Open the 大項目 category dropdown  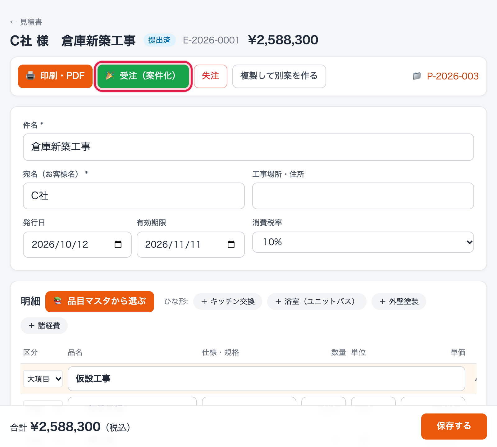click(x=43, y=379)
